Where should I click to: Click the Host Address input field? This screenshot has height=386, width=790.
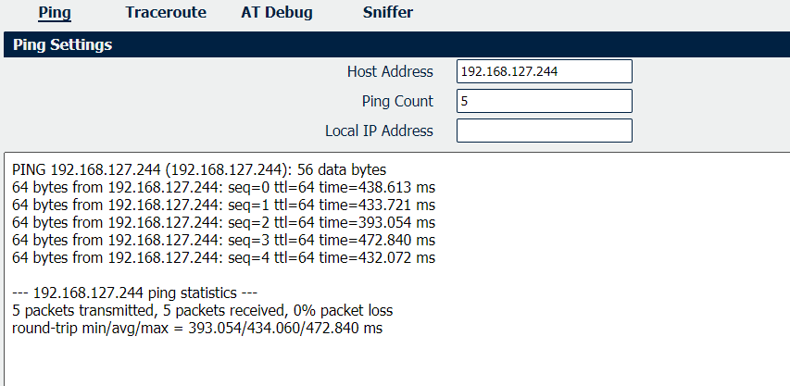545,71
